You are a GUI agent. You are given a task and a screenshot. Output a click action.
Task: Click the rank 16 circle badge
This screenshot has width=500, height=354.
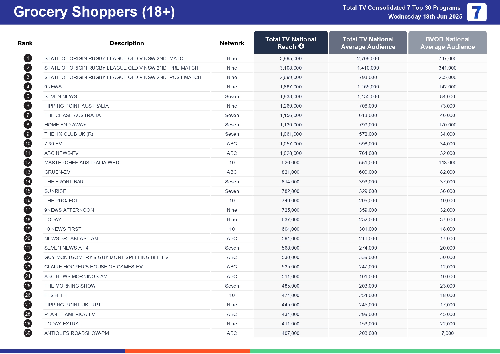click(x=28, y=201)
